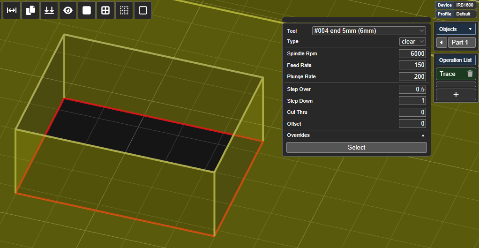The width and height of the screenshot is (479, 248).
Task: Select the solid square view icon
Action: click(87, 10)
